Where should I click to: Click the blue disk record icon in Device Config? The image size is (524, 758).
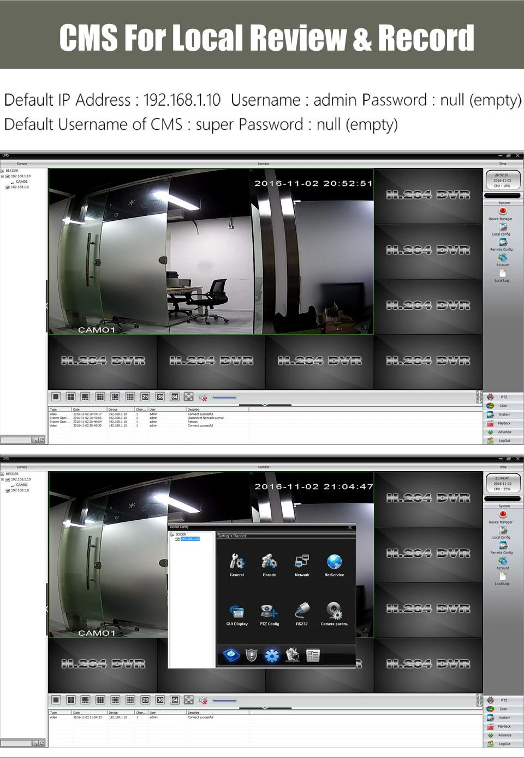tap(231, 654)
